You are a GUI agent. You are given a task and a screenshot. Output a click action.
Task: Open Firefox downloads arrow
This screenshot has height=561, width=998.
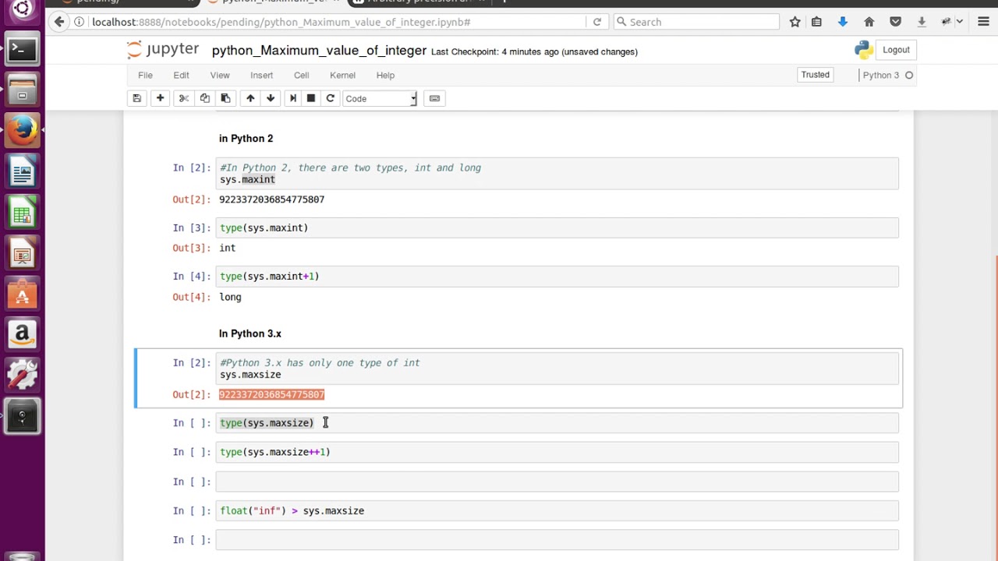pos(843,22)
